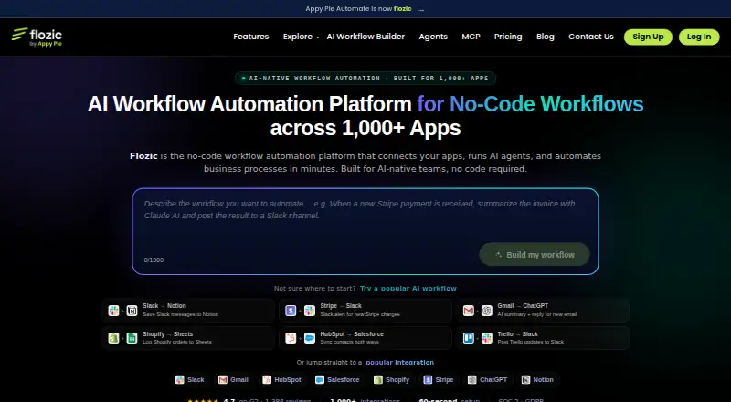Image resolution: width=731 pixels, height=402 pixels.
Task: Click the Sign Up button
Action: point(648,37)
